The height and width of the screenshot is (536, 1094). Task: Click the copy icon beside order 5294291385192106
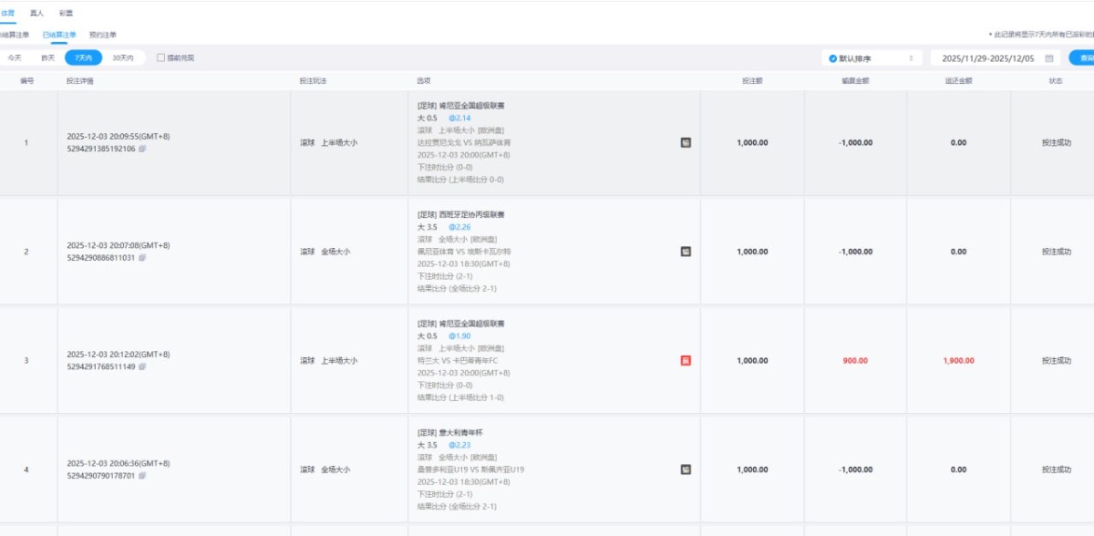coord(142,149)
